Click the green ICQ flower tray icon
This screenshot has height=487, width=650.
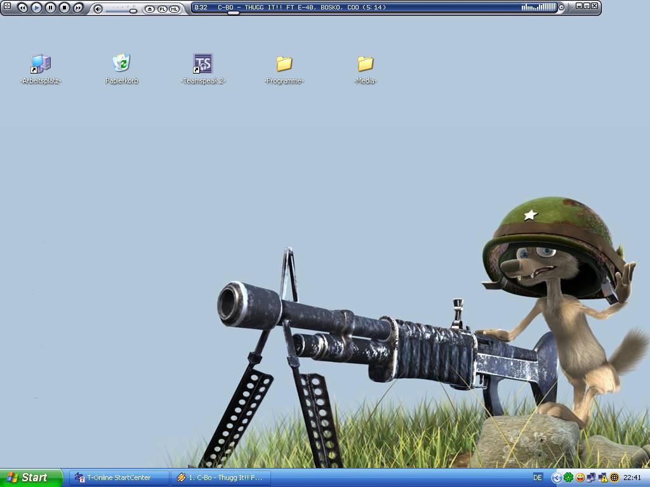coord(568,477)
